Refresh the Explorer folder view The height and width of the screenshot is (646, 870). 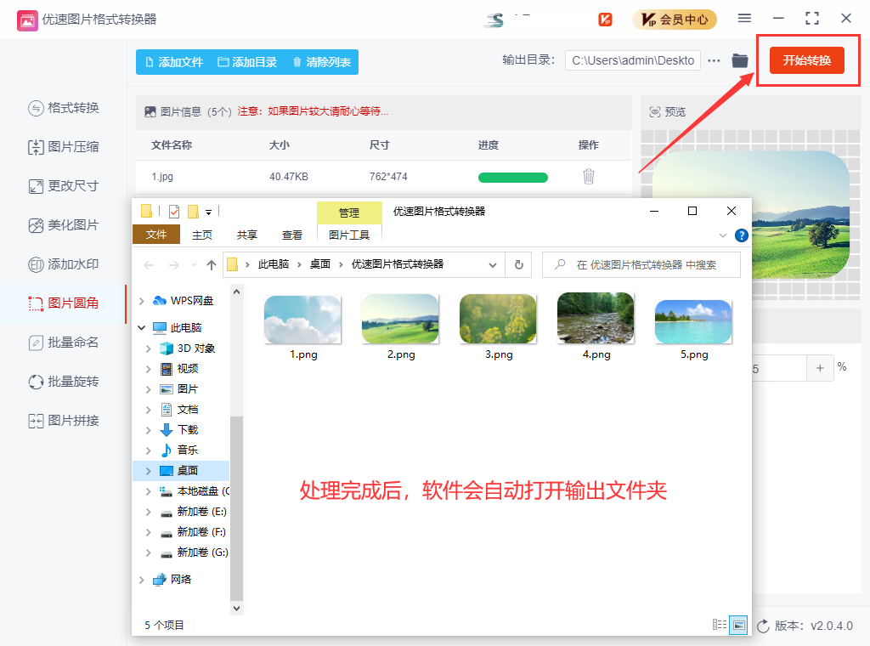click(519, 264)
